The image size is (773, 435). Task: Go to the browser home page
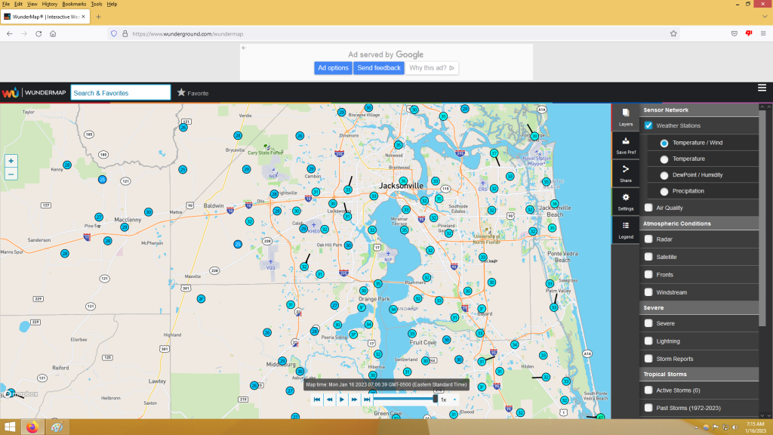[x=53, y=33]
